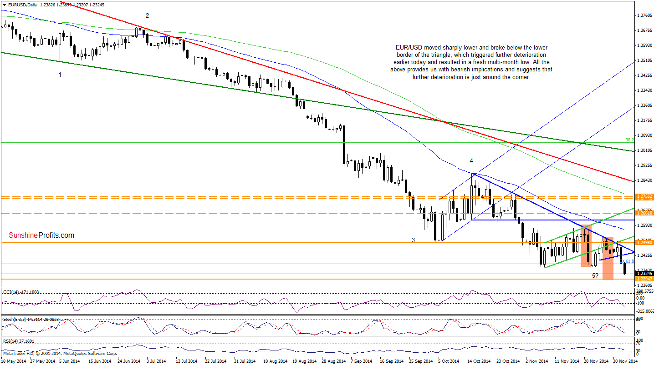Click the 19 Aug 2014 date label
The width and height of the screenshot is (654, 365).
point(305,361)
